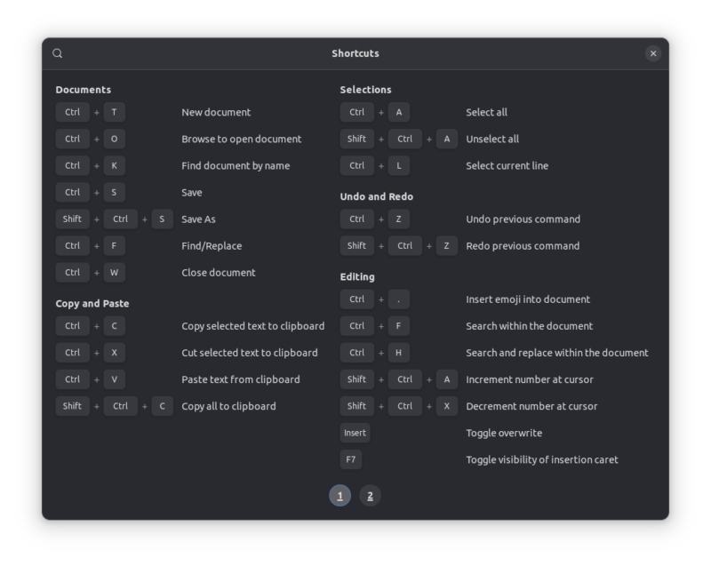This screenshot has width=711, height=566.
Task: Click the Copy all to clipboard label
Action: pyautogui.click(x=230, y=406)
